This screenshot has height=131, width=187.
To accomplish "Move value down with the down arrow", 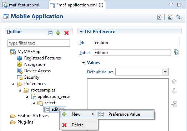I will 174,91.
